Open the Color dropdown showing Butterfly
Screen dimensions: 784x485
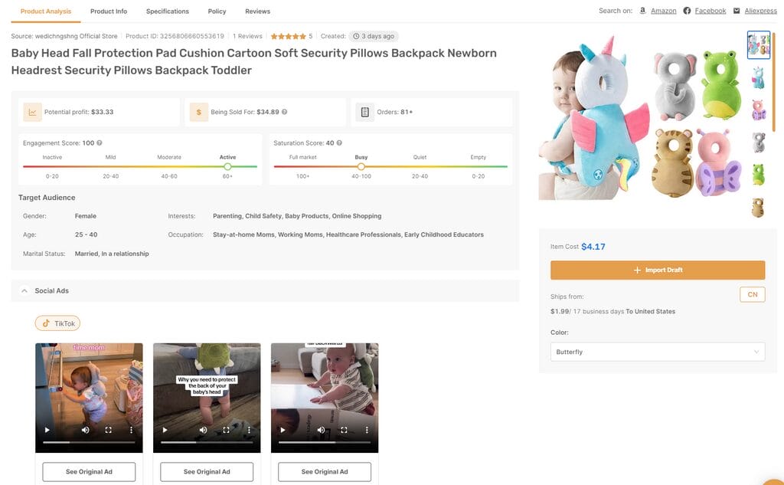coord(657,352)
